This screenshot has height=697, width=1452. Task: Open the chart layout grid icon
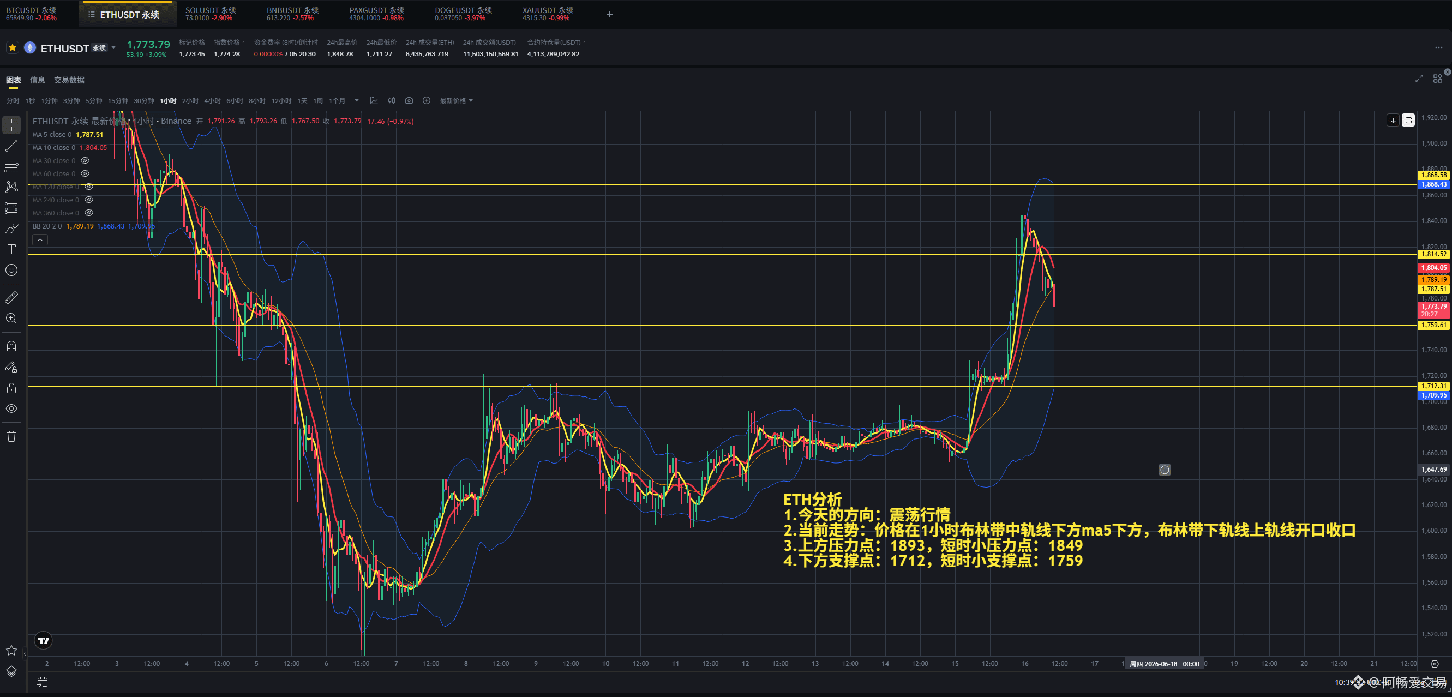click(x=1438, y=79)
